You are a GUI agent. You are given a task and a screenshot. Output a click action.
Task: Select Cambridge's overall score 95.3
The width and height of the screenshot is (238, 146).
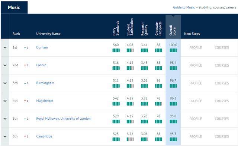(x=173, y=134)
